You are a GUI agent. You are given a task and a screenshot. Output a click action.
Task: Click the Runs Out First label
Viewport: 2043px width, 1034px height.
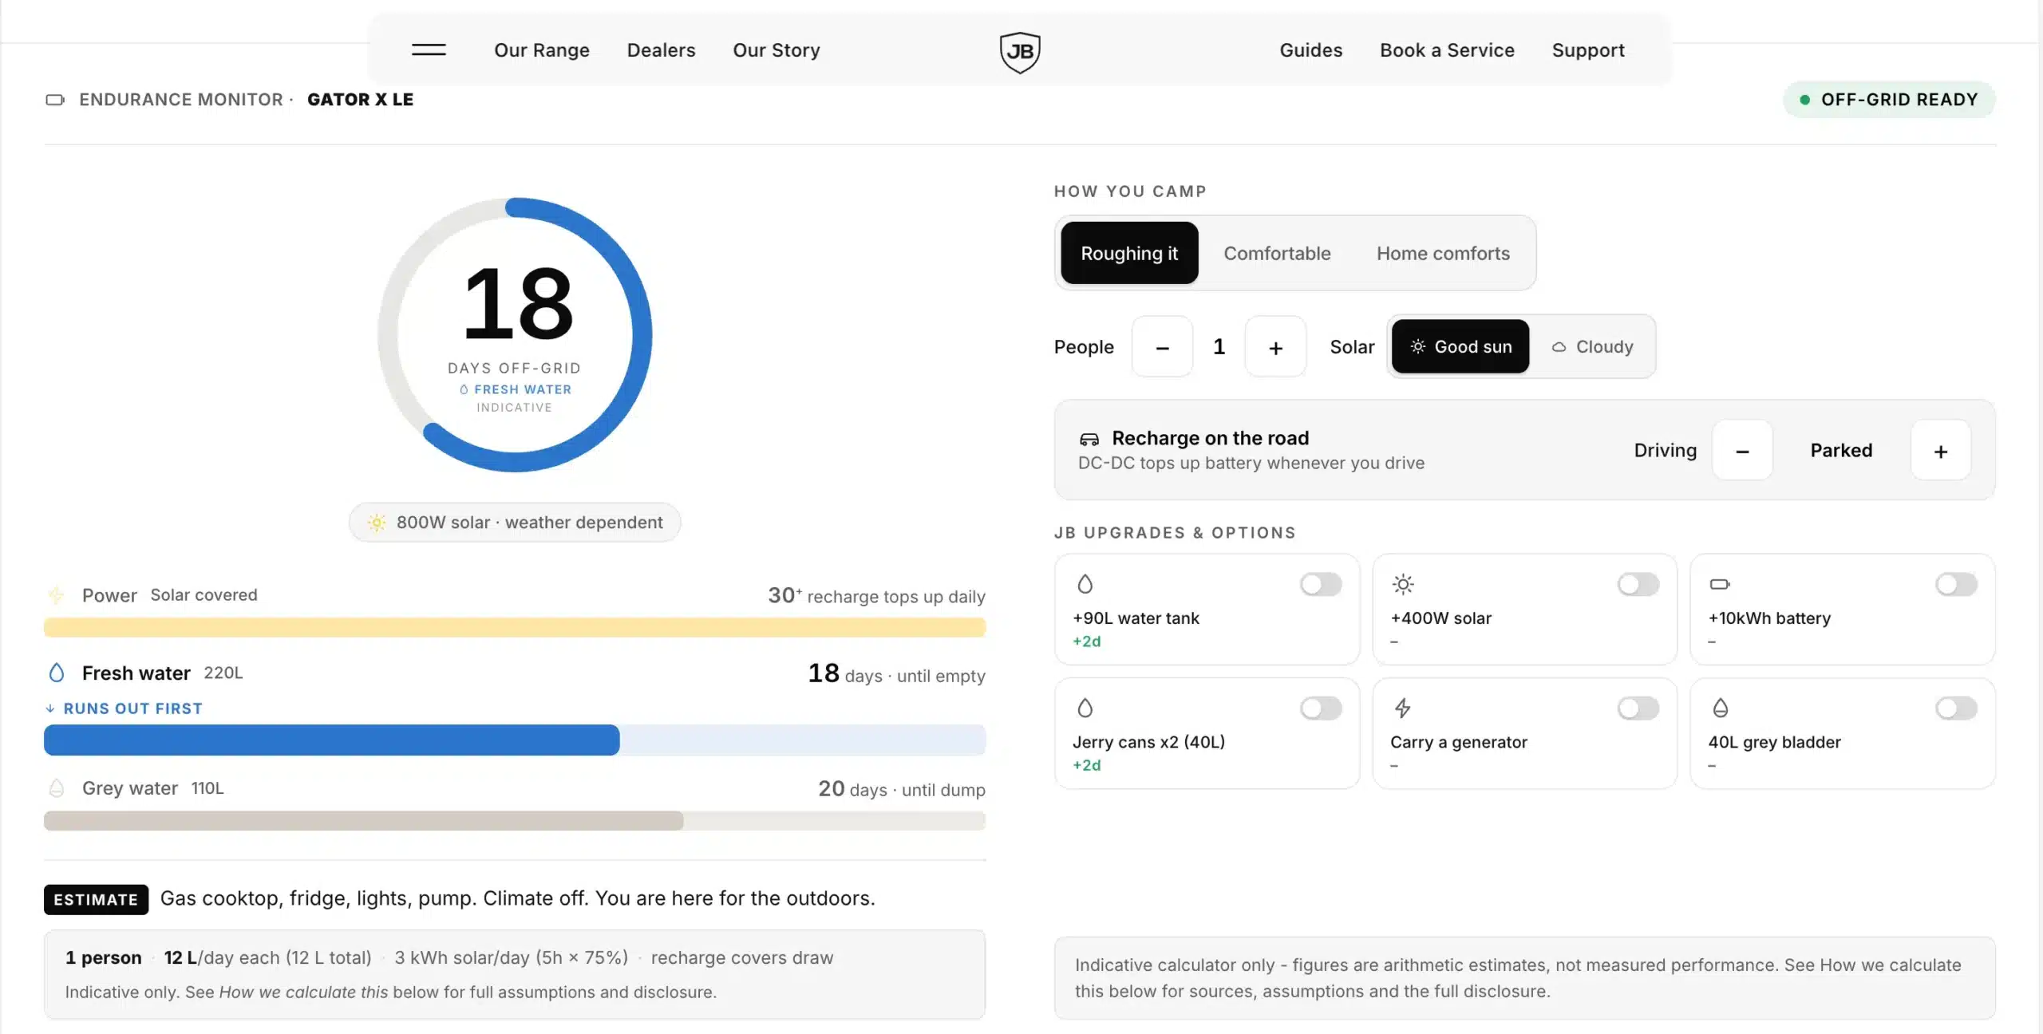click(132, 708)
